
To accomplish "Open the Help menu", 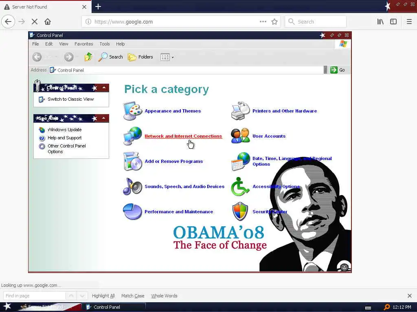I will [120, 44].
